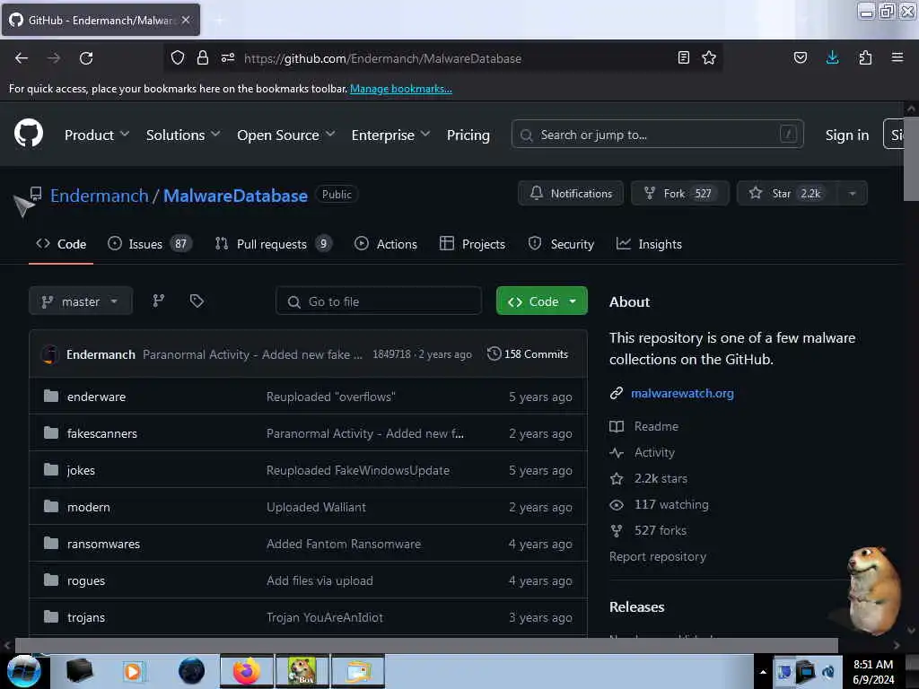Click the enderware folder icon
The width and height of the screenshot is (919, 689).
[x=51, y=396]
